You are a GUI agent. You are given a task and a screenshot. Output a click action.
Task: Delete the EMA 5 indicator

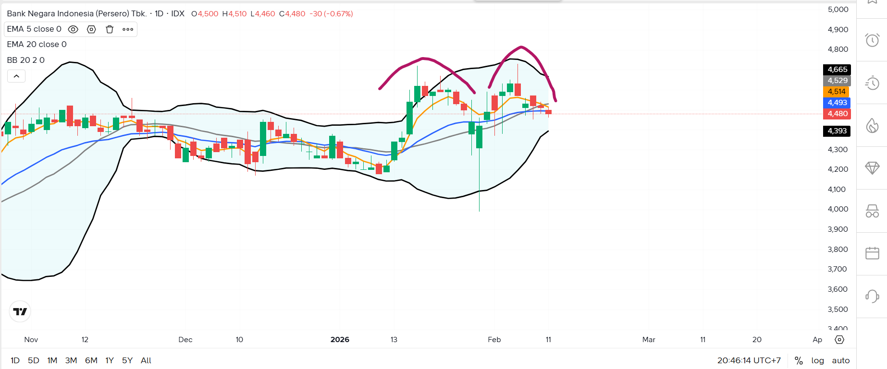110,29
